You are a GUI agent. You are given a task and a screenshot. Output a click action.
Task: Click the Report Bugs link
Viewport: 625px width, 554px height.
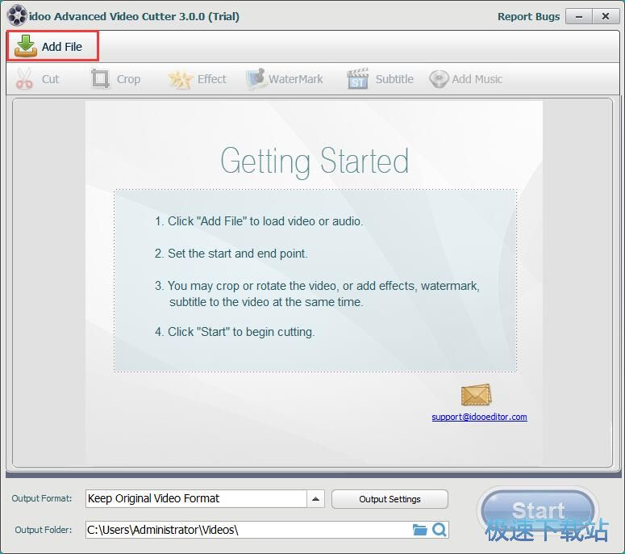(528, 17)
